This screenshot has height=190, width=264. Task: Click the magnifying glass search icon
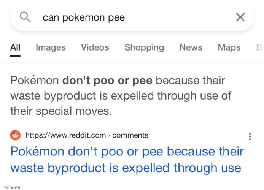[25, 17]
